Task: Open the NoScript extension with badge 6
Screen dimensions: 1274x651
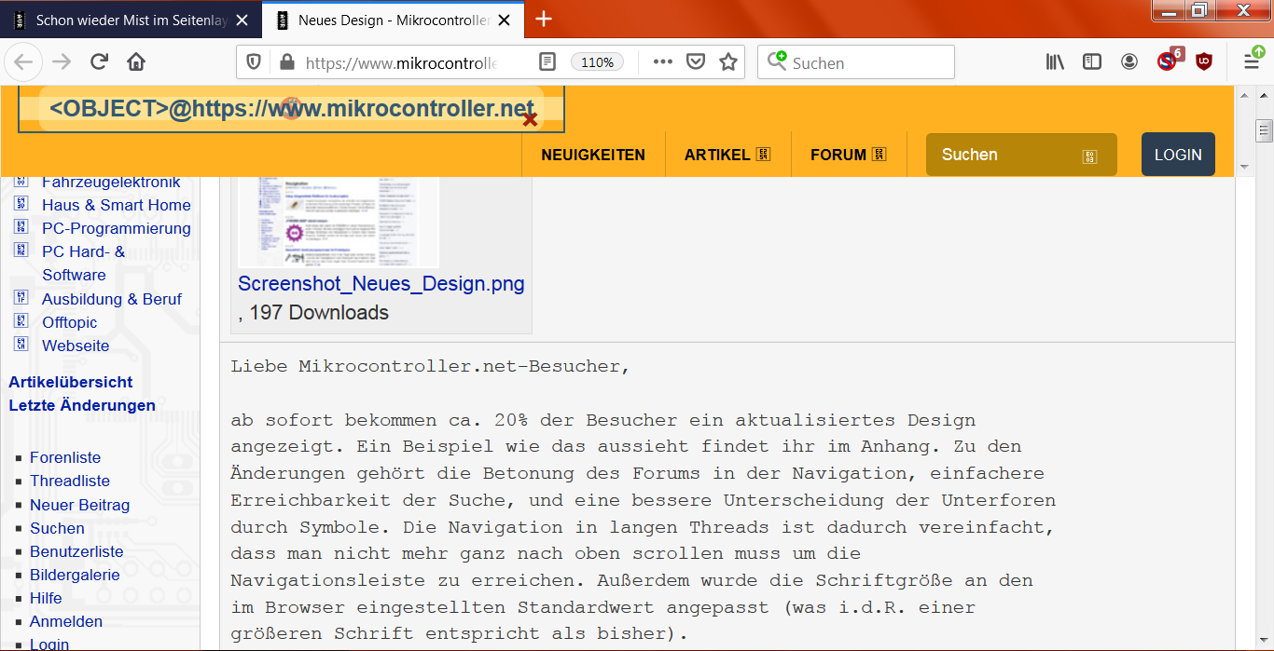Action: pyautogui.click(x=1168, y=61)
